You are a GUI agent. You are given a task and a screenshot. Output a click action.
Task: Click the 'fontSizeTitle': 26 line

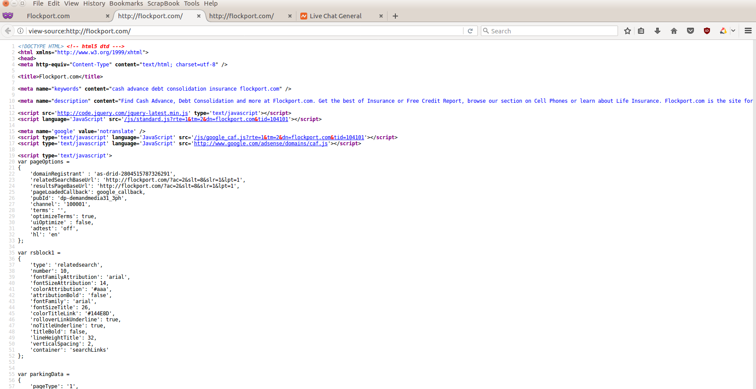[60, 307]
